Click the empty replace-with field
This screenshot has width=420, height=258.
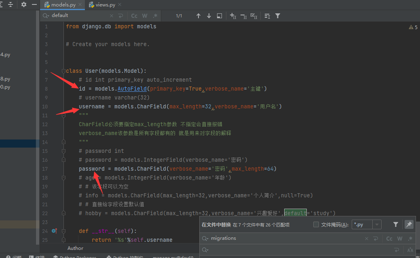[x=300, y=250]
